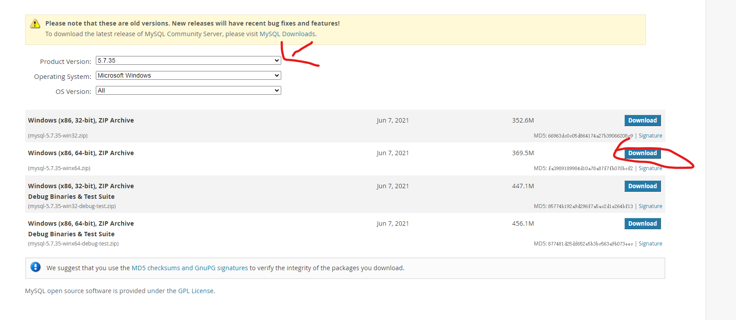The image size is (736, 320).
Task: Click the 456.1M file size
Action: click(x=523, y=223)
